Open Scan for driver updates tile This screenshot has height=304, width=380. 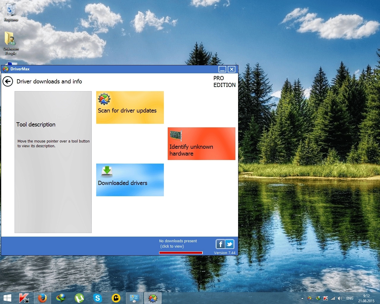(x=130, y=107)
